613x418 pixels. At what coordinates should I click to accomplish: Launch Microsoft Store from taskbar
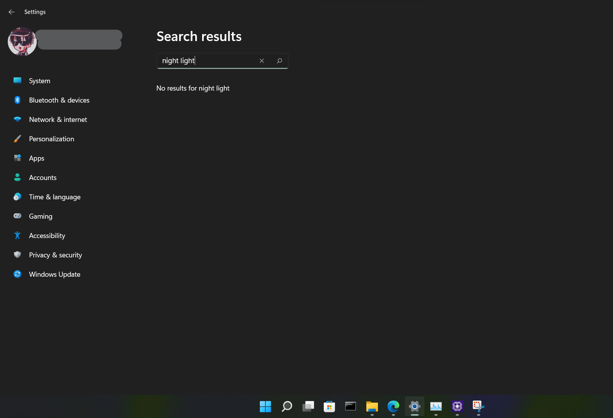[329, 406]
